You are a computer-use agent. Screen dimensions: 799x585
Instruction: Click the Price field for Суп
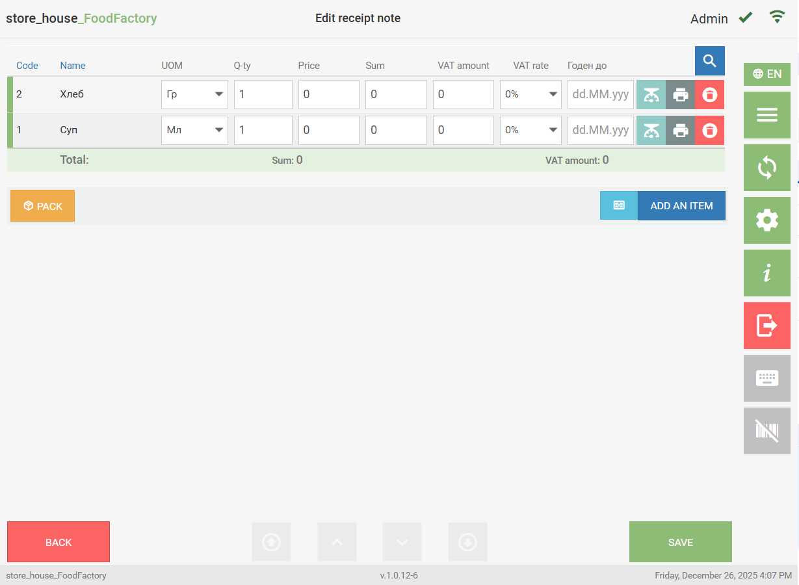tap(328, 131)
